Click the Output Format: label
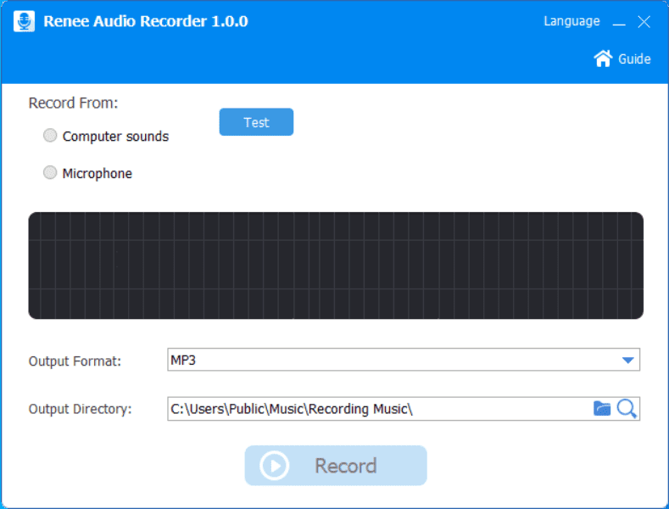This screenshot has height=509, width=669. coord(75,361)
